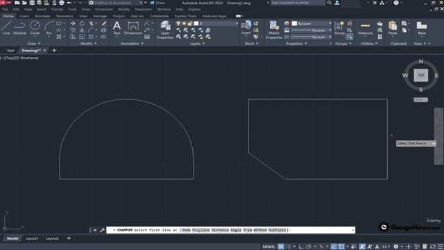Select the Polyline tool
This screenshot has width=444, height=250.
point(19,28)
